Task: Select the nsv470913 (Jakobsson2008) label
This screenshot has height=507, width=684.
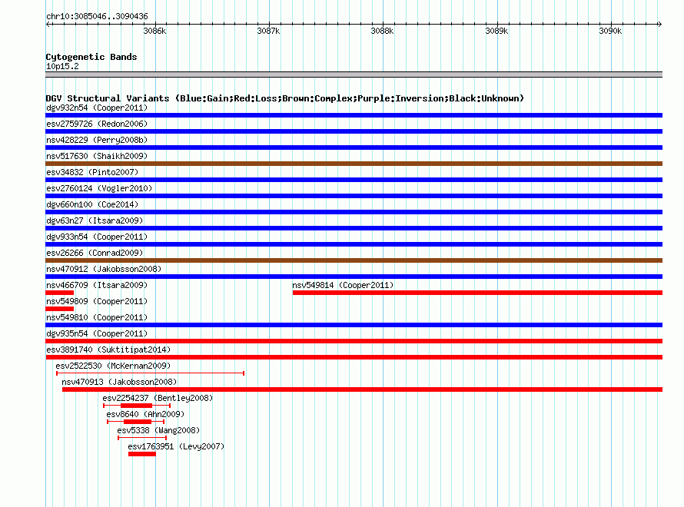Action: [x=119, y=382]
